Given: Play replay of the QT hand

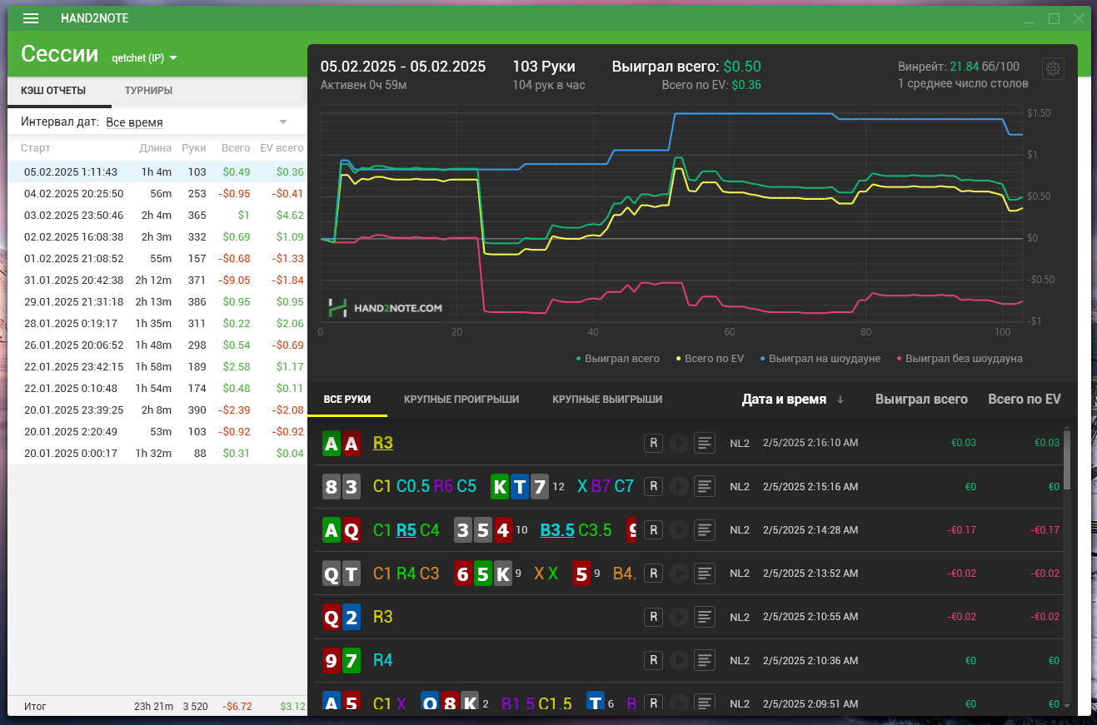Looking at the screenshot, I should point(679,573).
